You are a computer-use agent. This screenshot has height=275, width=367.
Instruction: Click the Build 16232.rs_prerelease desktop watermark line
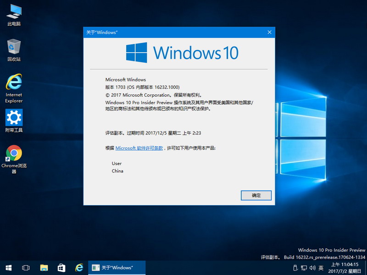(313, 257)
